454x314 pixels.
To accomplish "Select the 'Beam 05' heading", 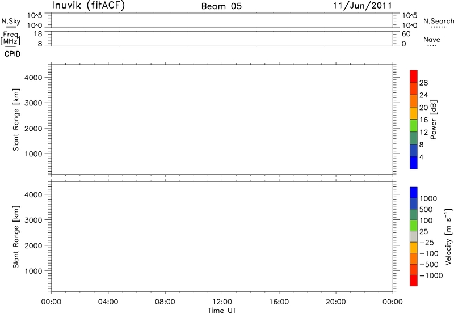I will [x=221, y=6].
